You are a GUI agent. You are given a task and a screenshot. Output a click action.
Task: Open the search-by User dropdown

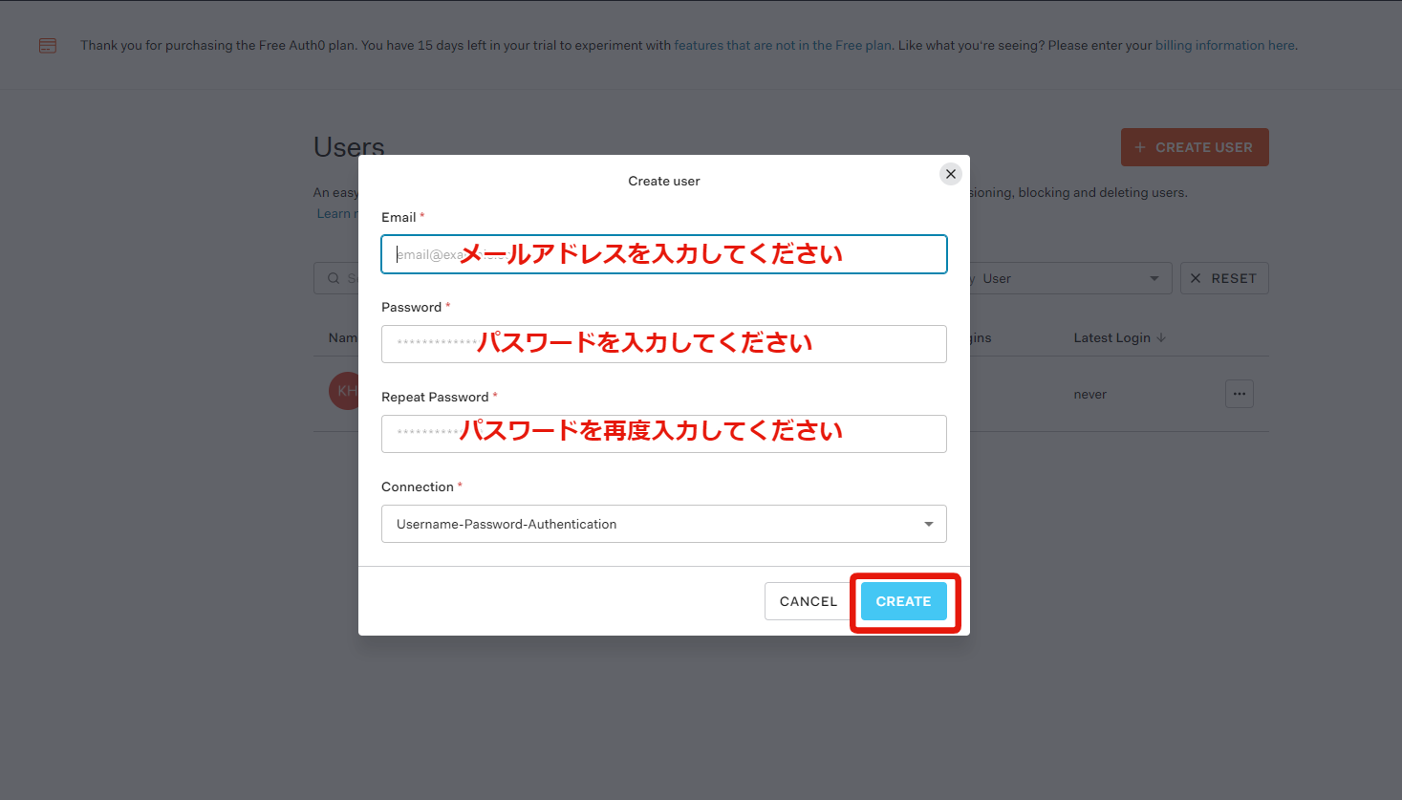(1070, 278)
